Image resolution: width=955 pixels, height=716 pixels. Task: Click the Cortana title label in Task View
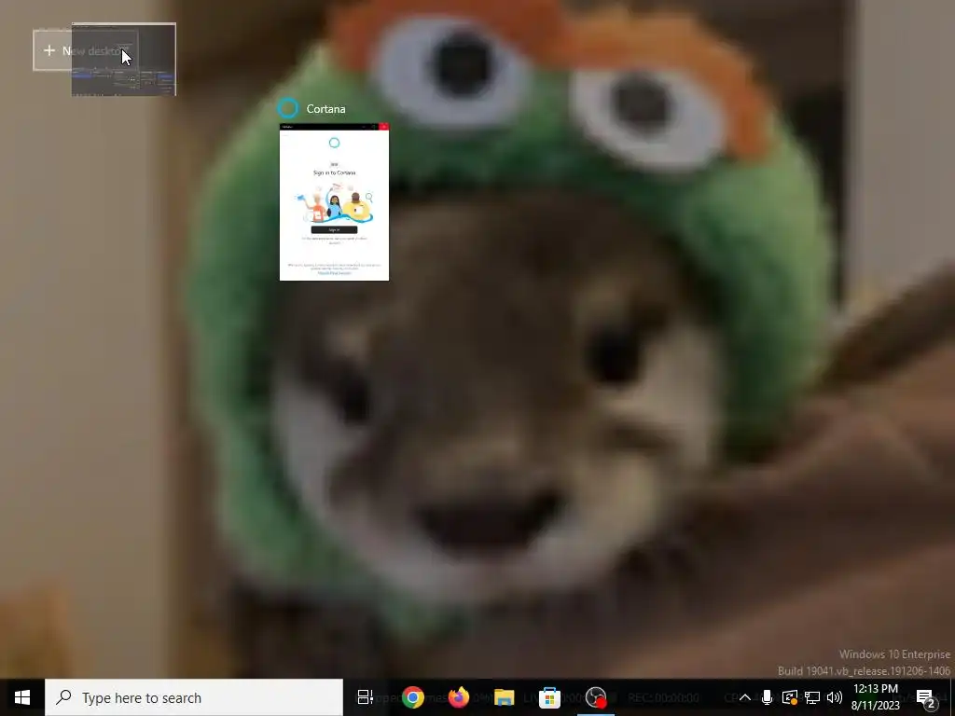tap(325, 109)
